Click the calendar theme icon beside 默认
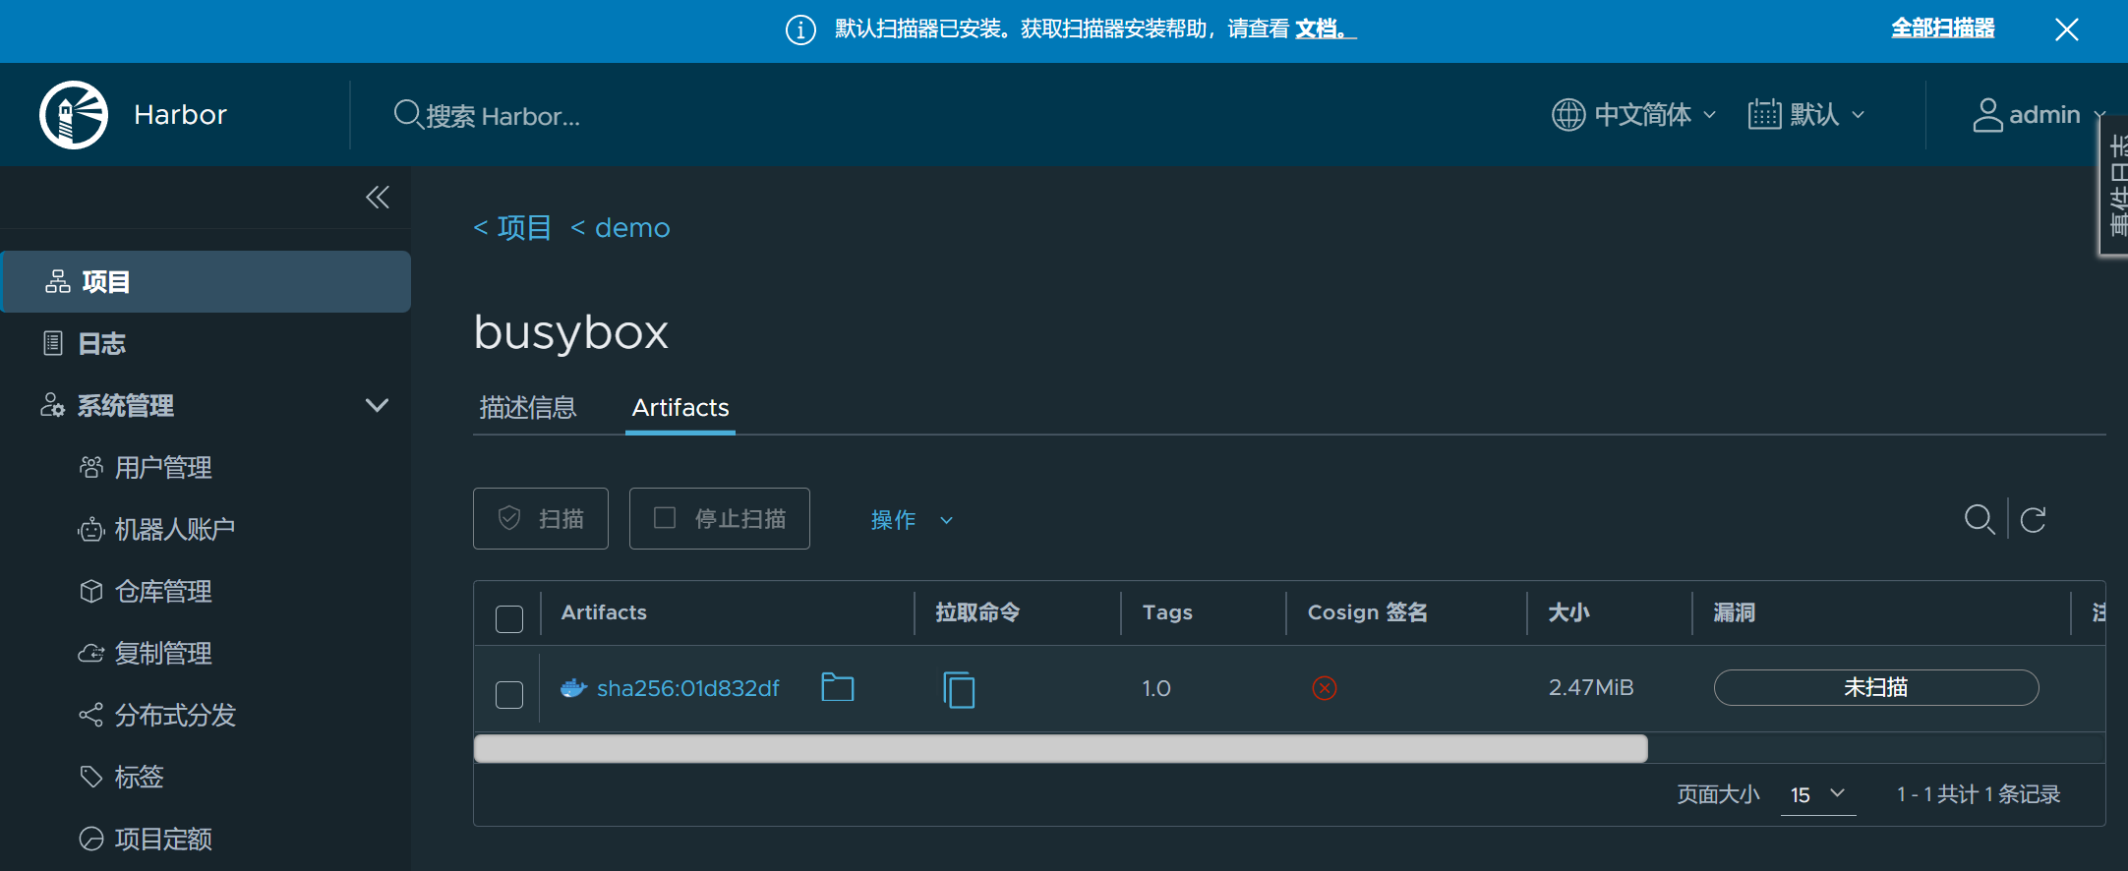This screenshot has height=871, width=2128. click(1764, 115)
